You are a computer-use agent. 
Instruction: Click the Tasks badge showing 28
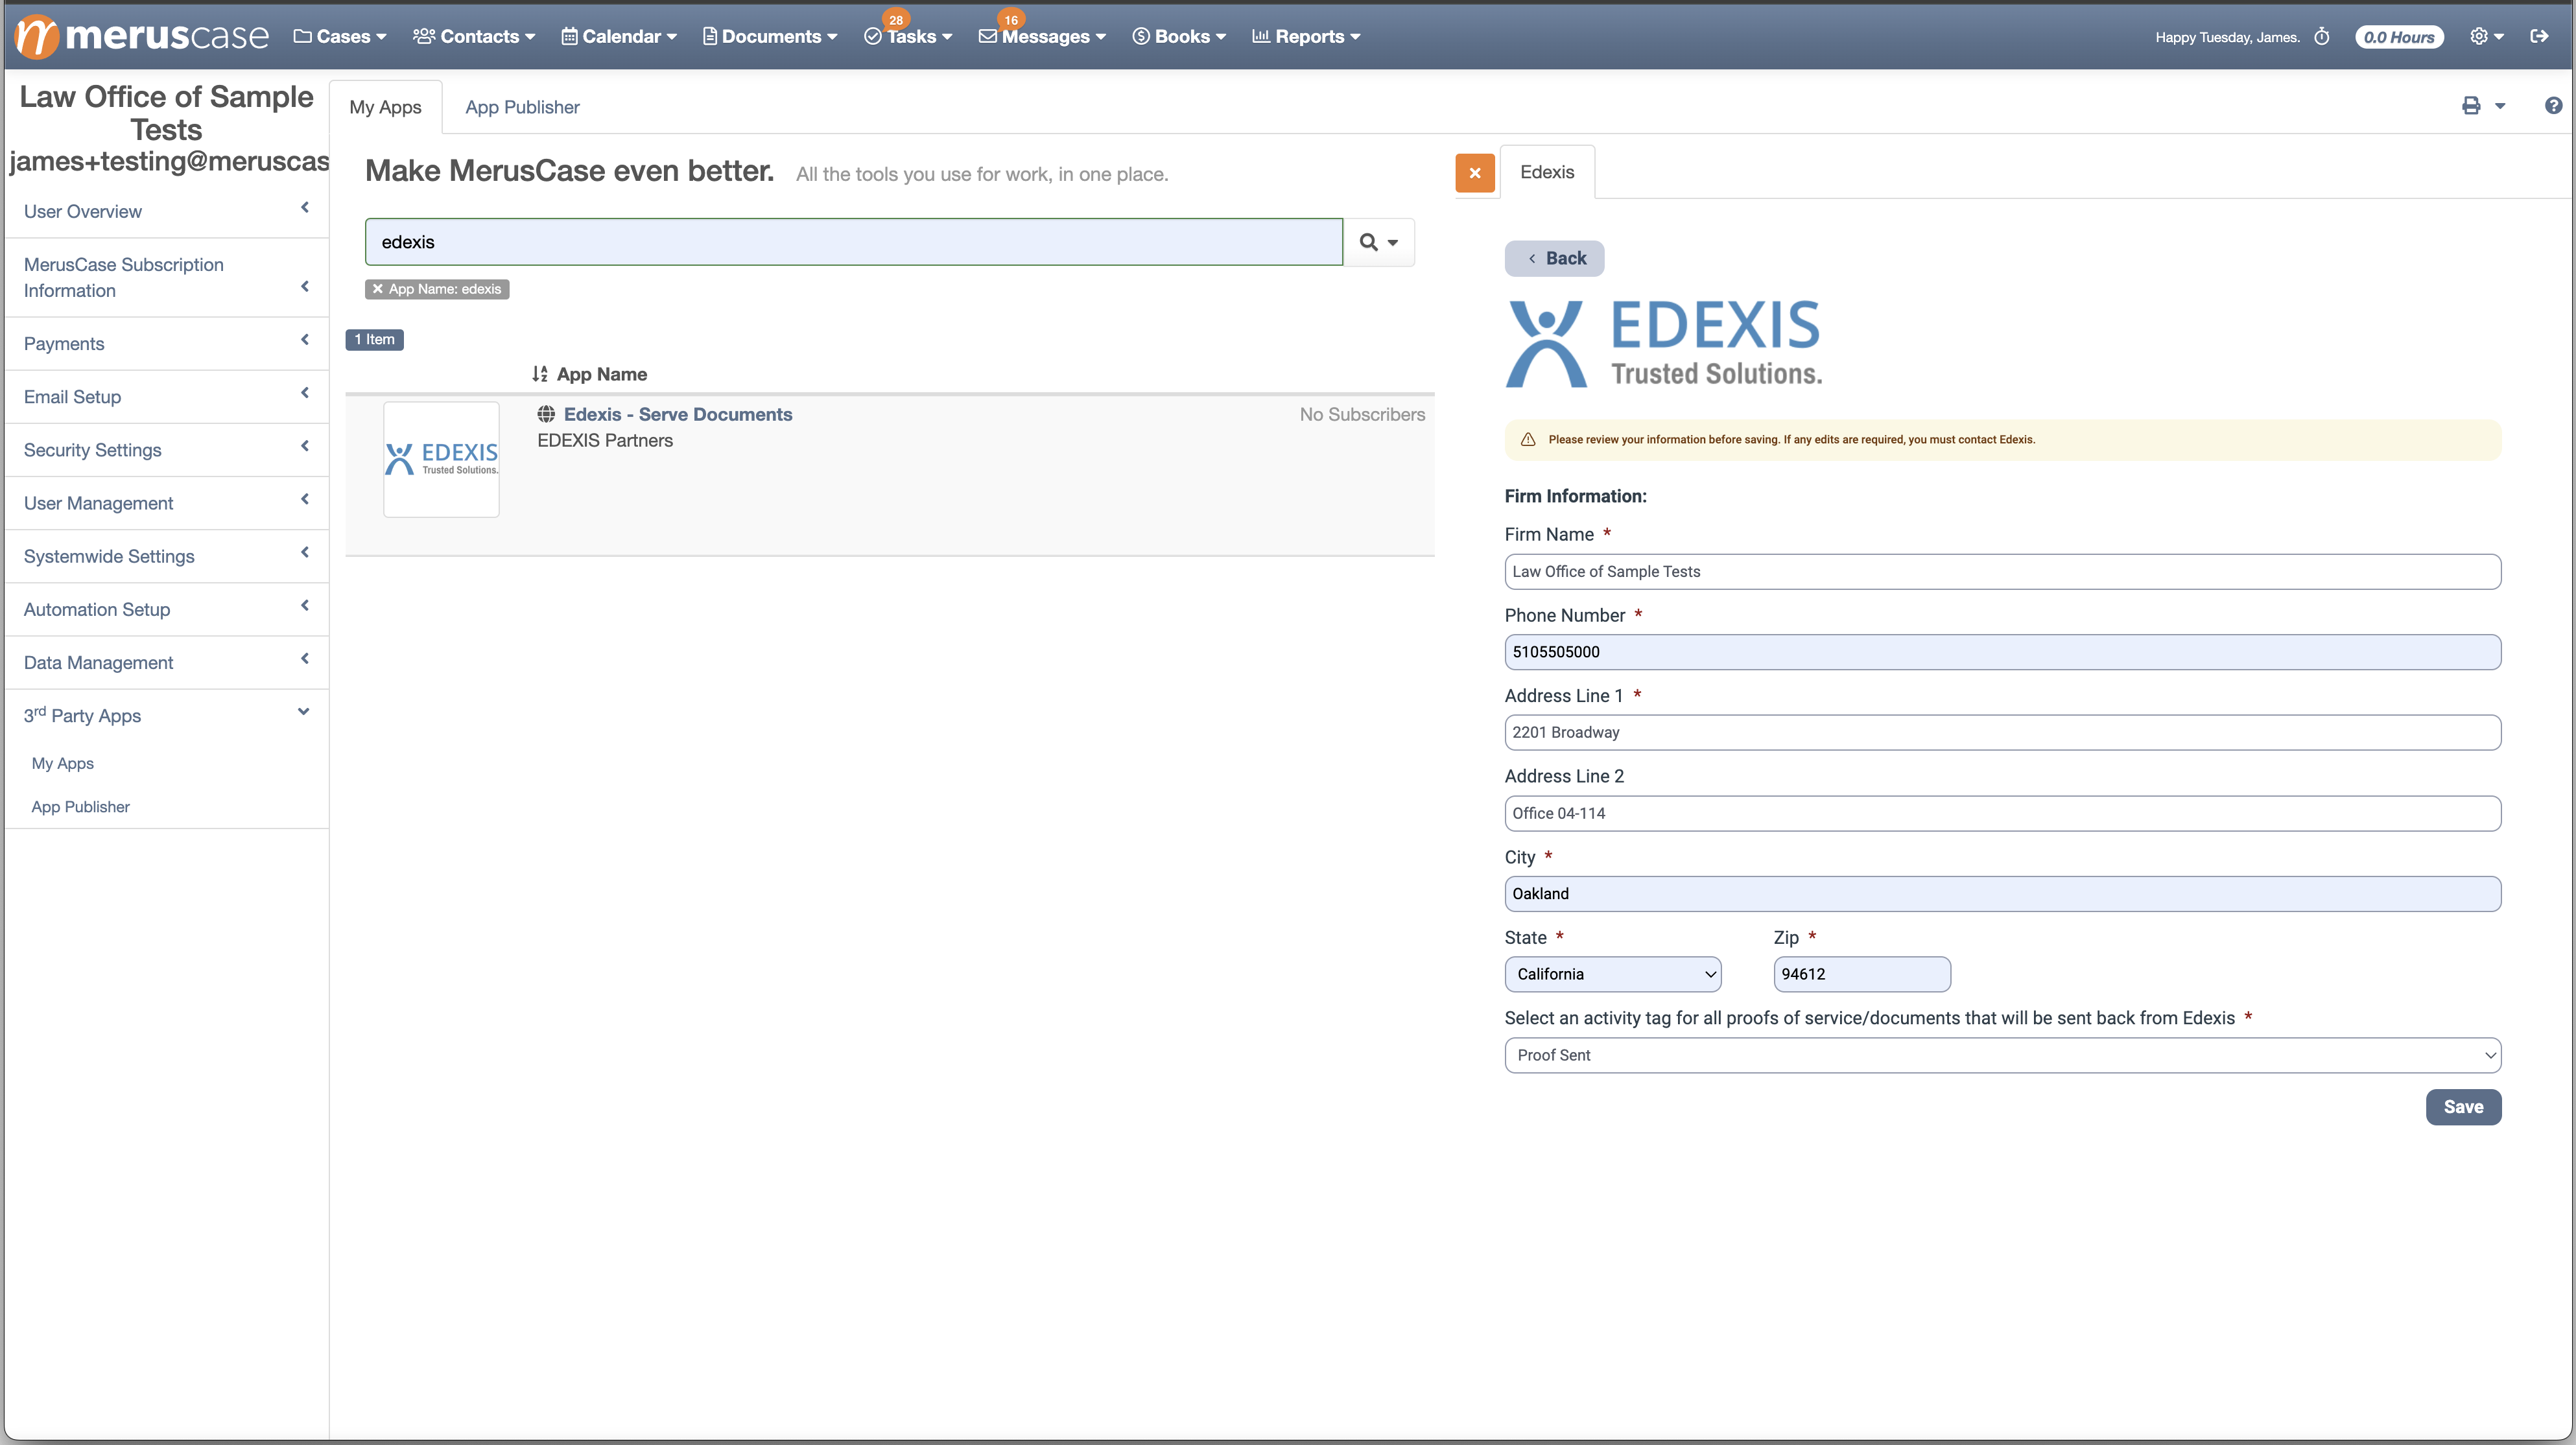point(896,20)
